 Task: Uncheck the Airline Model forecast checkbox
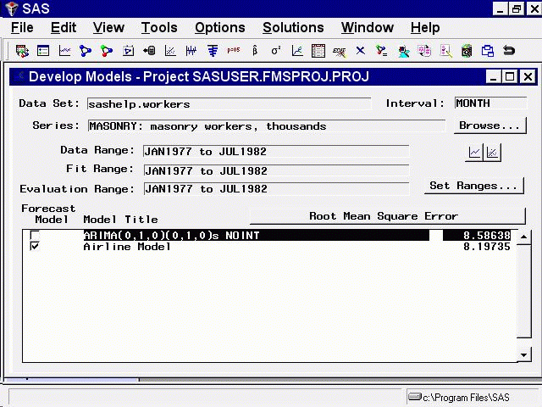35,247
